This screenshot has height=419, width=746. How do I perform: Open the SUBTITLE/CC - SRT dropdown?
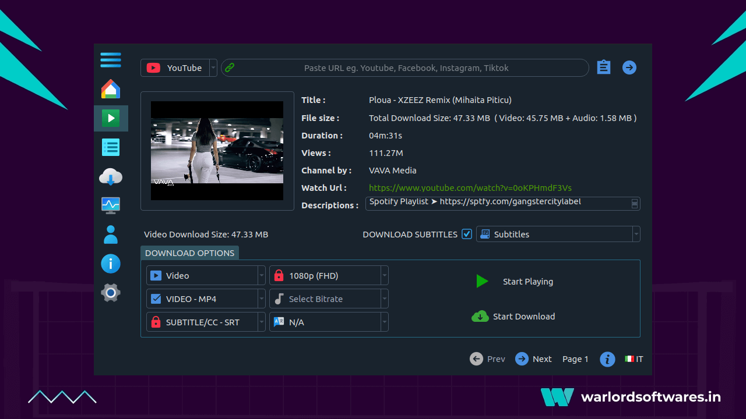point(206,322)
